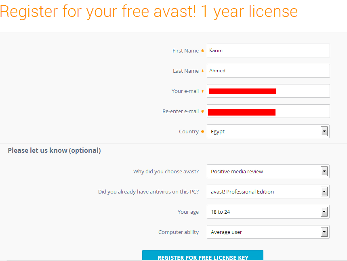Open the Country dropdown showing Egypt
This screenshot has height=261, width=347.
pos(268,131)
